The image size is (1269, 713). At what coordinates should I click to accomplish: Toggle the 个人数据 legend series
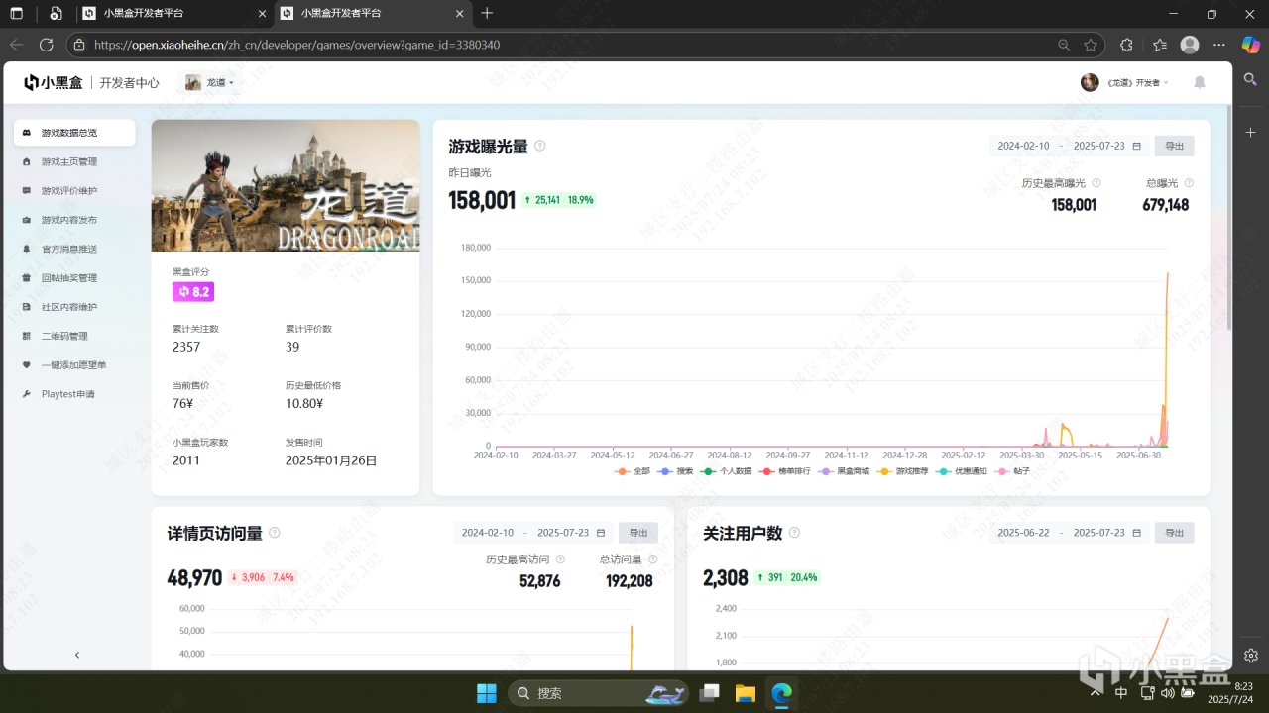point(726,471)
